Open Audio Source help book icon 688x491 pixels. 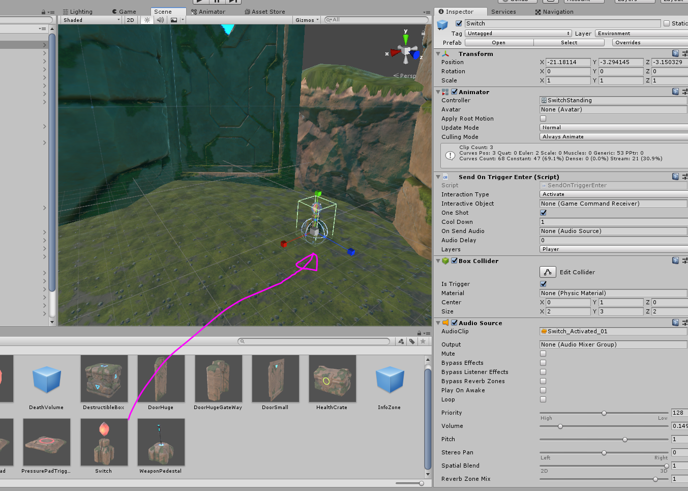point(675,323)
